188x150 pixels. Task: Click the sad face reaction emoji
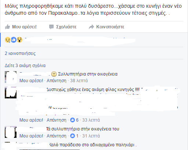8,40
